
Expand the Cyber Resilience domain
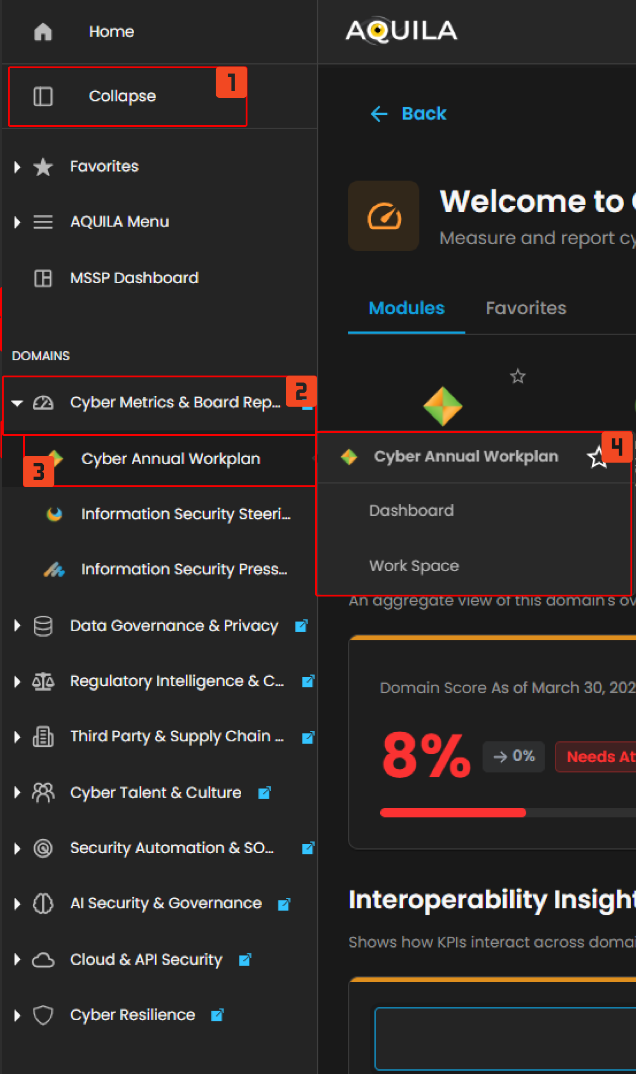click(x=18, y=1015)
